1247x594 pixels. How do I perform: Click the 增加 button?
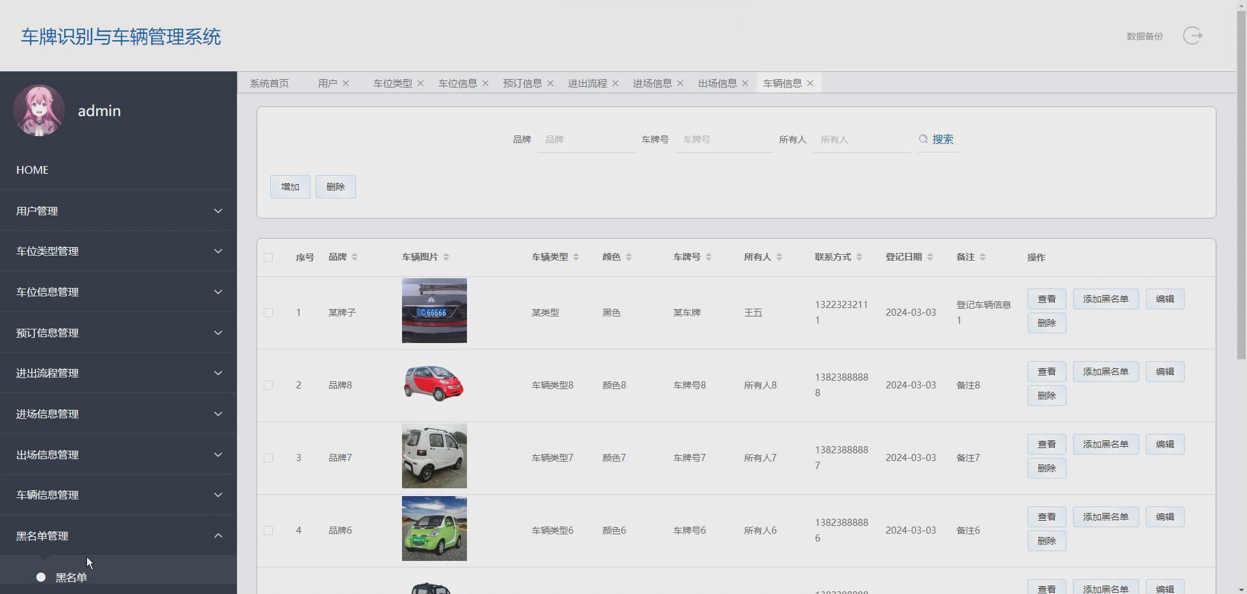tap(290, 187)
